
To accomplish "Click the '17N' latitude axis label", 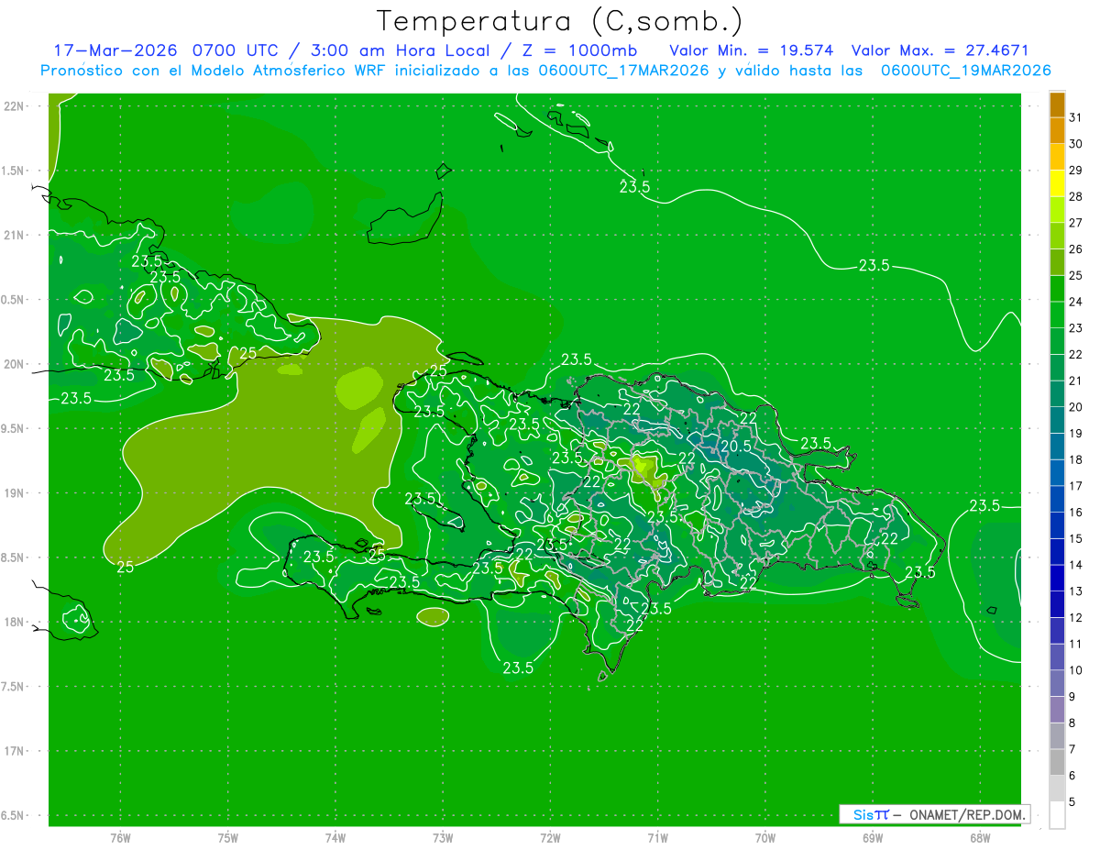I will coord(14,751).
